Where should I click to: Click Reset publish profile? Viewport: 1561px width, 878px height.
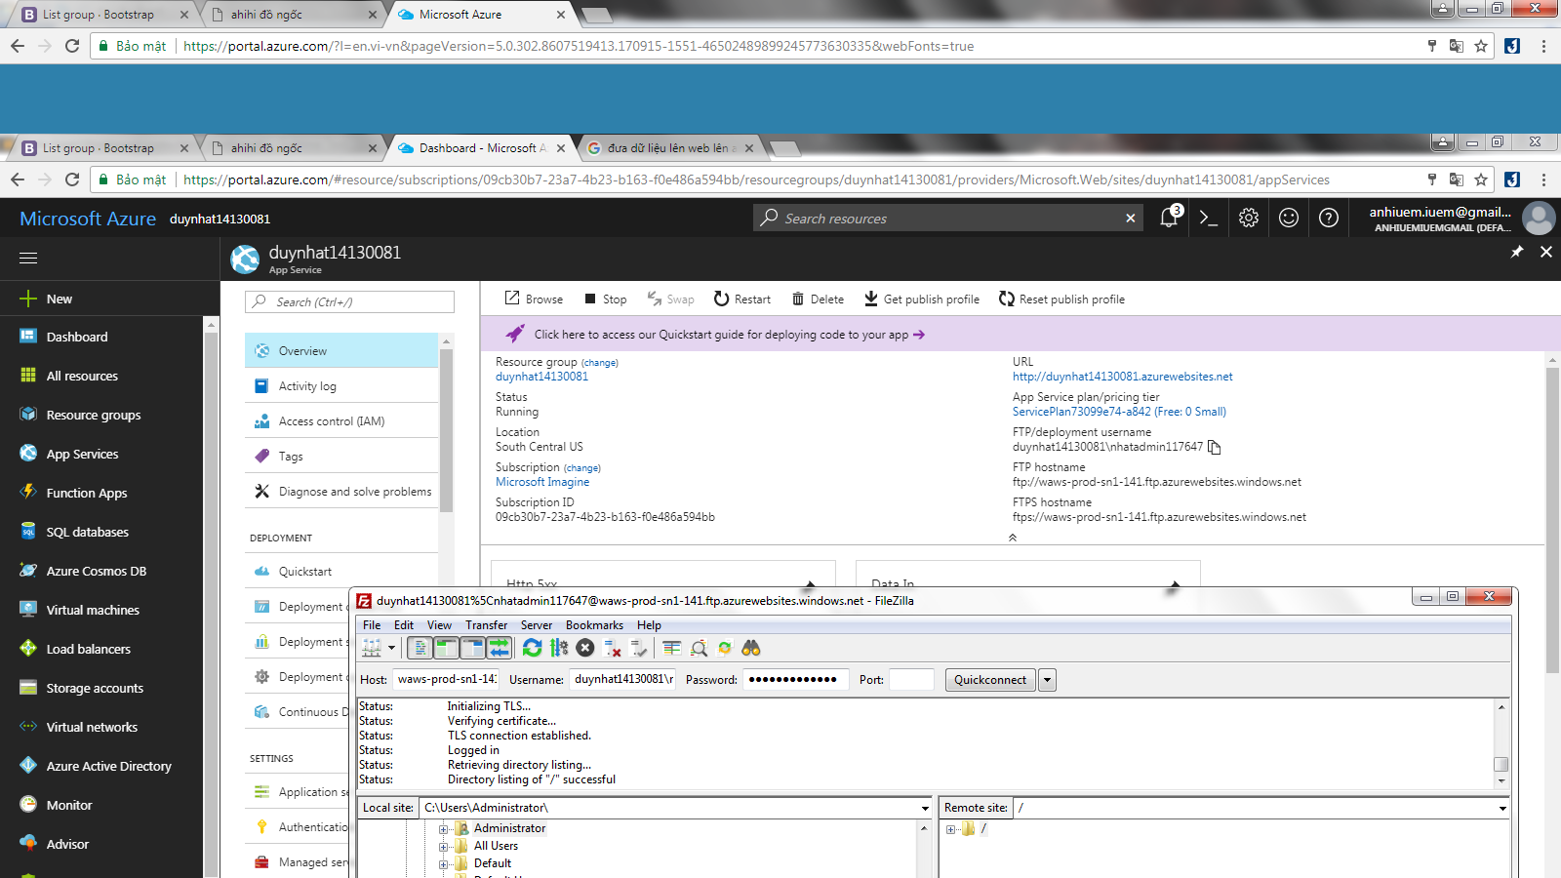1061,299
